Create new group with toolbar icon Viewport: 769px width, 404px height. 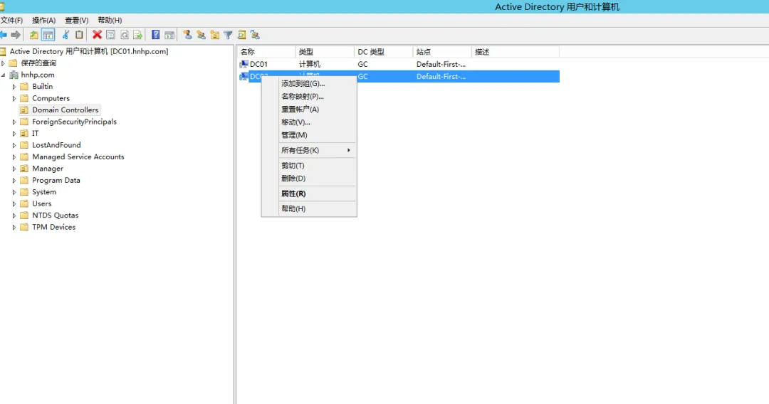click(201, 35)
